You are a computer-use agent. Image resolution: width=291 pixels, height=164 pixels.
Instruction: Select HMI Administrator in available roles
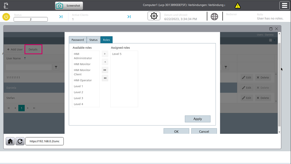pos(86,56)
